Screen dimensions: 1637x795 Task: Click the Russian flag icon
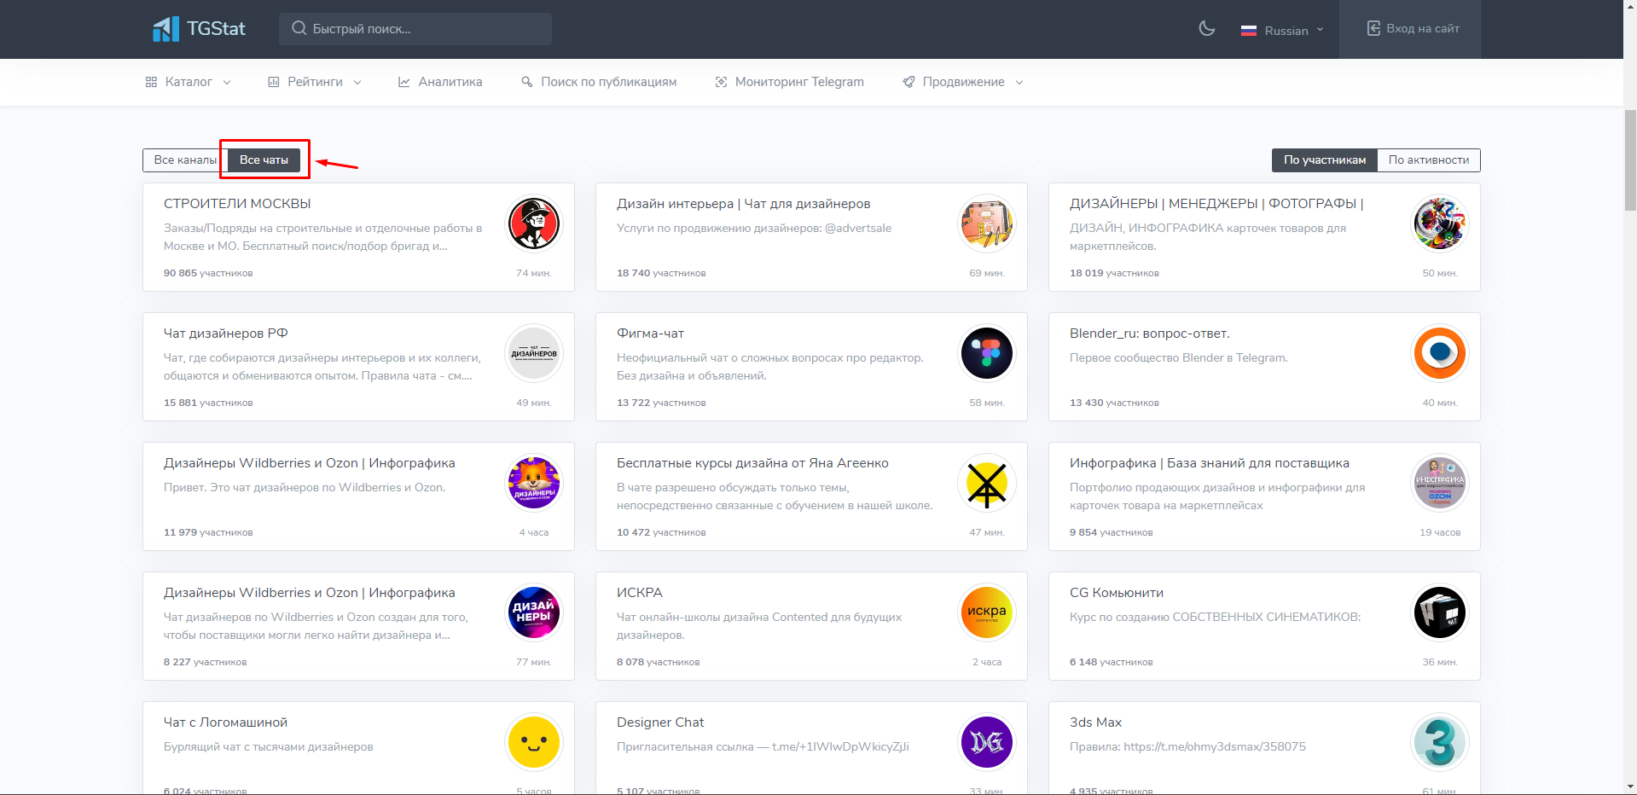[x=1249, y=31]
